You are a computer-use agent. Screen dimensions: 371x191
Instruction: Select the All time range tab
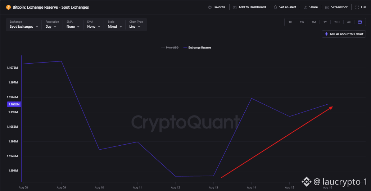349,22
